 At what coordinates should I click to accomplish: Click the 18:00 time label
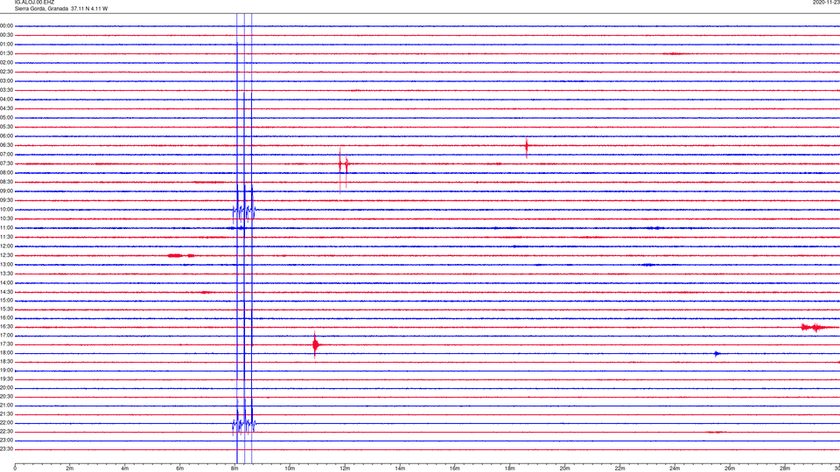coord(6,352)
